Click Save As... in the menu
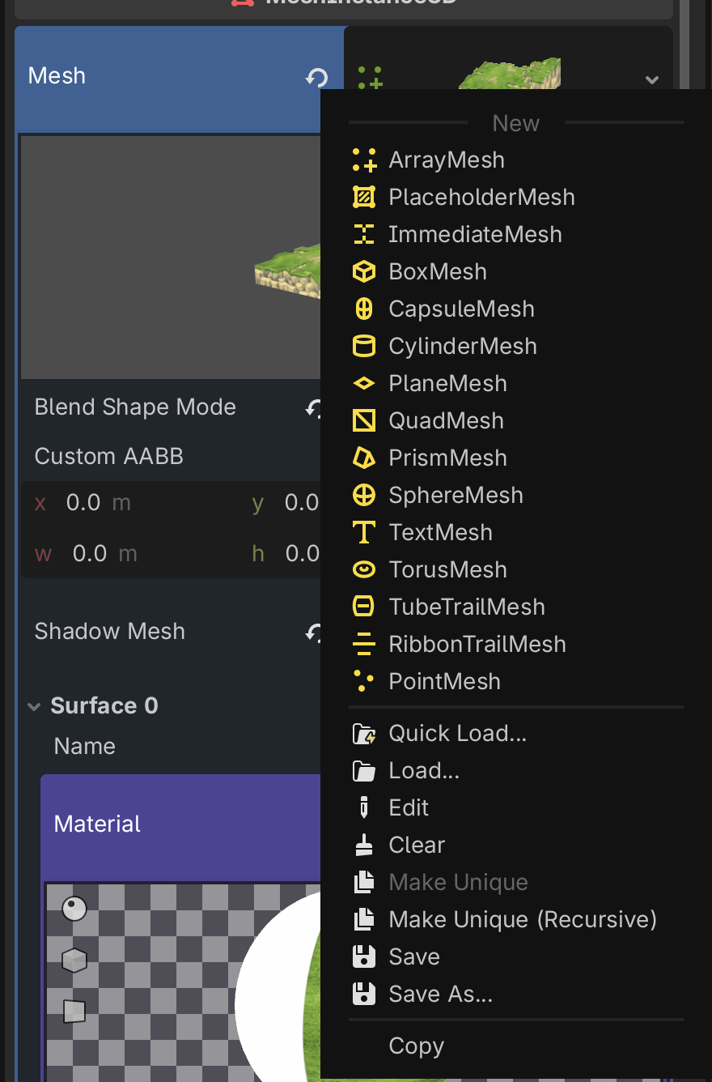This screenshot has width=712, height=1082. (440, 995)
